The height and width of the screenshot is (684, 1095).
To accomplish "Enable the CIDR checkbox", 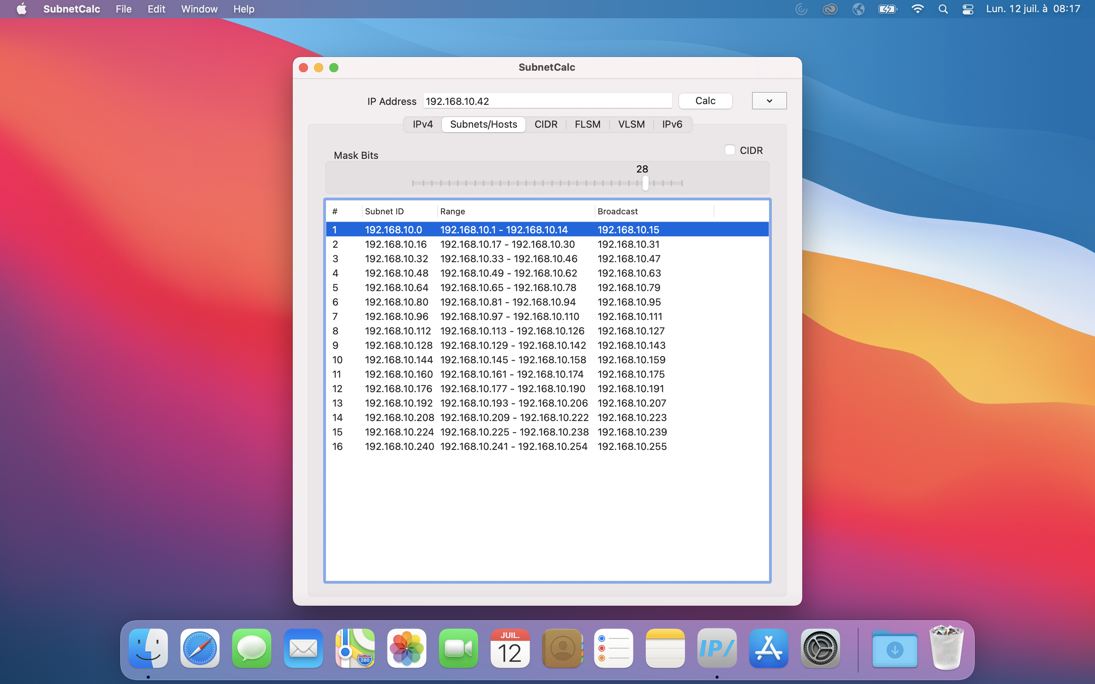I will pos(729,150).
